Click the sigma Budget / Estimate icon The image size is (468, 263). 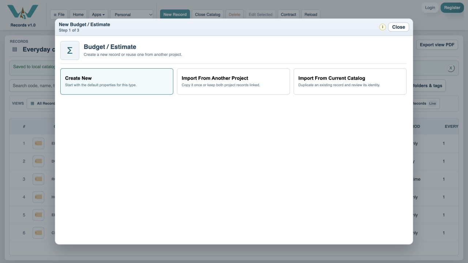70,50
